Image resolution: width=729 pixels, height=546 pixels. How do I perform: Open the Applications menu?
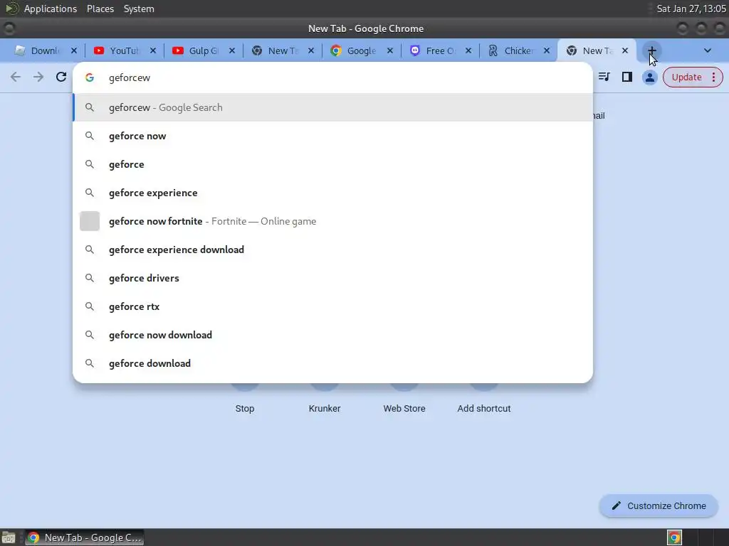point(51,9)
